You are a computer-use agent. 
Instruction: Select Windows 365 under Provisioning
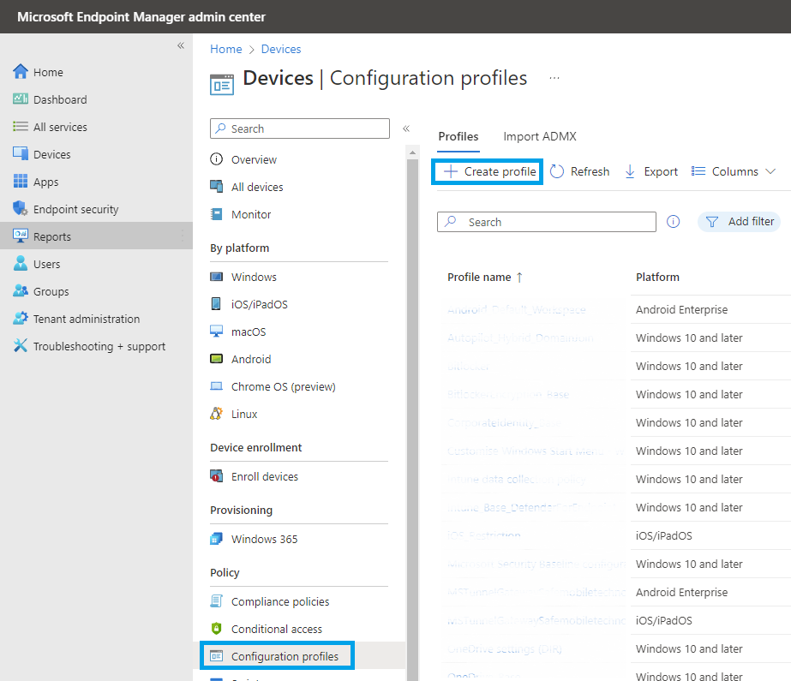[x=264, y=539]
